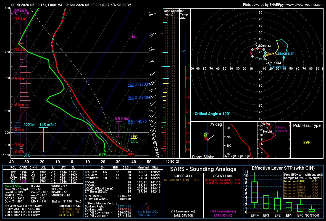Click the Supercell = 7.5 composite value
The width and height of the screenshot is (326, 221).
point(69,206)
